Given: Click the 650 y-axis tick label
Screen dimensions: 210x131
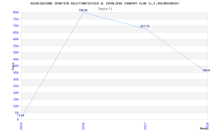Looking at the screenshot, I should [x=16, y=32].
